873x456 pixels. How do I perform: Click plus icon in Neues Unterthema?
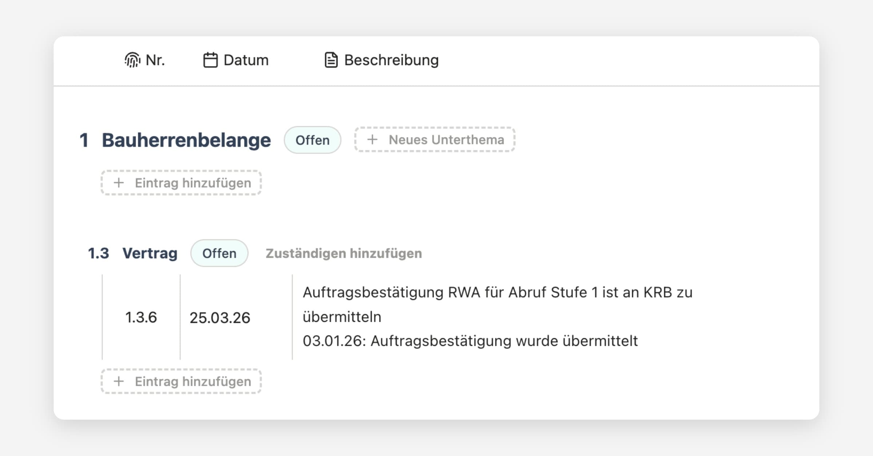[372, 140]
